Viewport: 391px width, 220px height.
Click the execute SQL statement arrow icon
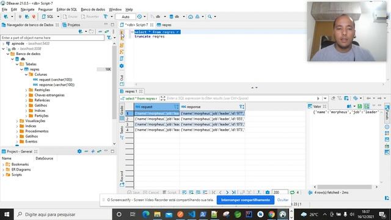[x=122, y=32]
